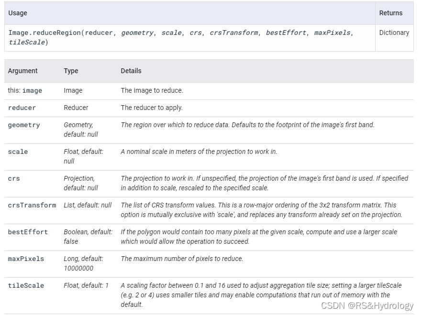Click the bestEffort argument name
This screenshot has height=315, width=421.
pyautogui.click(x=28, y=232)
